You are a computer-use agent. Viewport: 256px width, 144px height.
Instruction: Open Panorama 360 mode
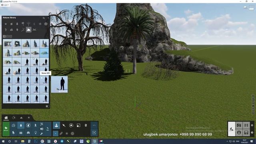239,132
